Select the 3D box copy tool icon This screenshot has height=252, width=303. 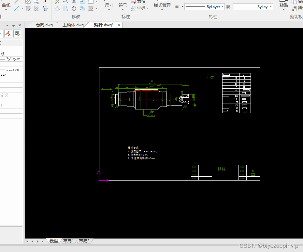pyautogui.click(x=82, y=8)
